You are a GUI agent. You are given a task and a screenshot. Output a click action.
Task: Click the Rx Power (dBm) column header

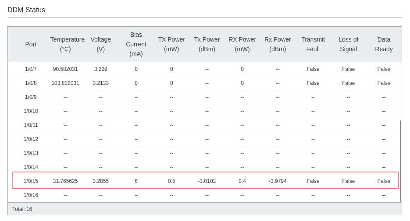tap(278, 44)
